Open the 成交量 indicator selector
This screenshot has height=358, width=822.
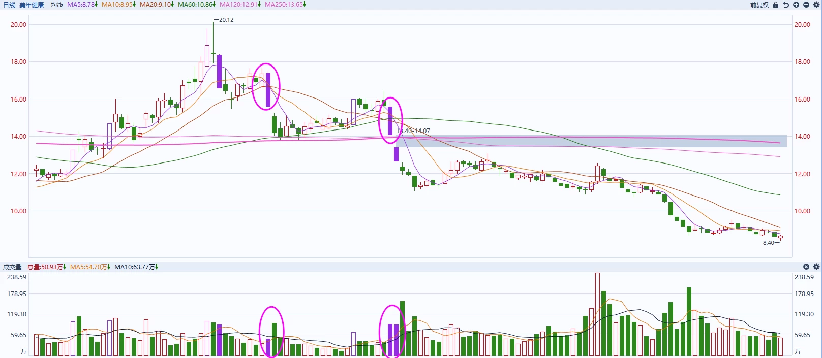(x=12, y=267)
